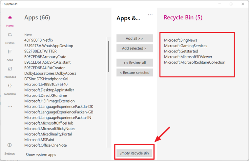Select Microsoft.HEIFImageExtension entry
The image size is (249, 161).
click(50, 101)
